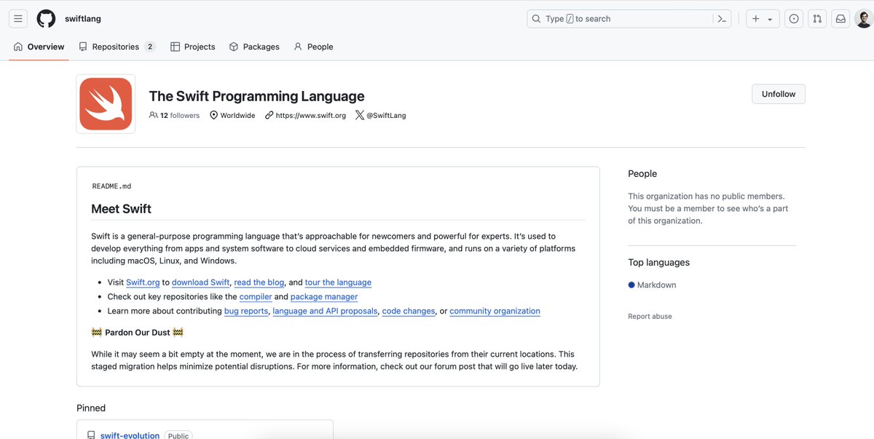Click the GitHub logo to go home
The height and width of the screenshot is (439, 874).
(45, 18)
